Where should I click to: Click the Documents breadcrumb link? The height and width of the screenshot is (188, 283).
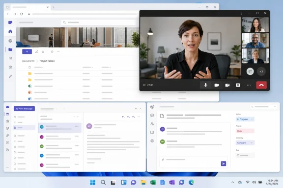point(28,61)
